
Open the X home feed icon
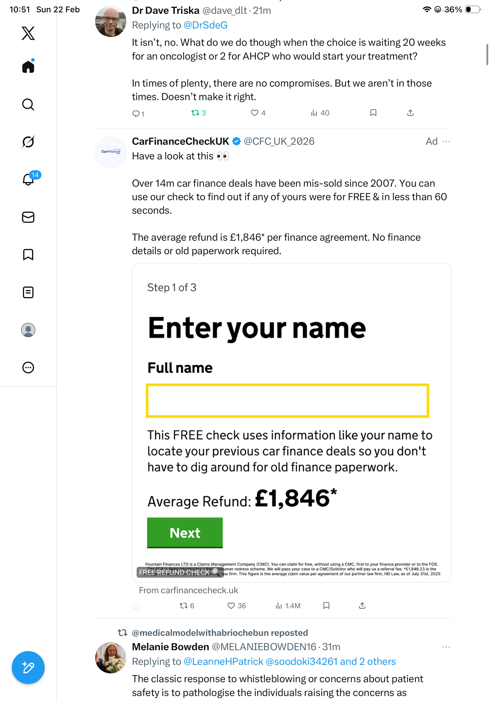(x=28, y=67)
